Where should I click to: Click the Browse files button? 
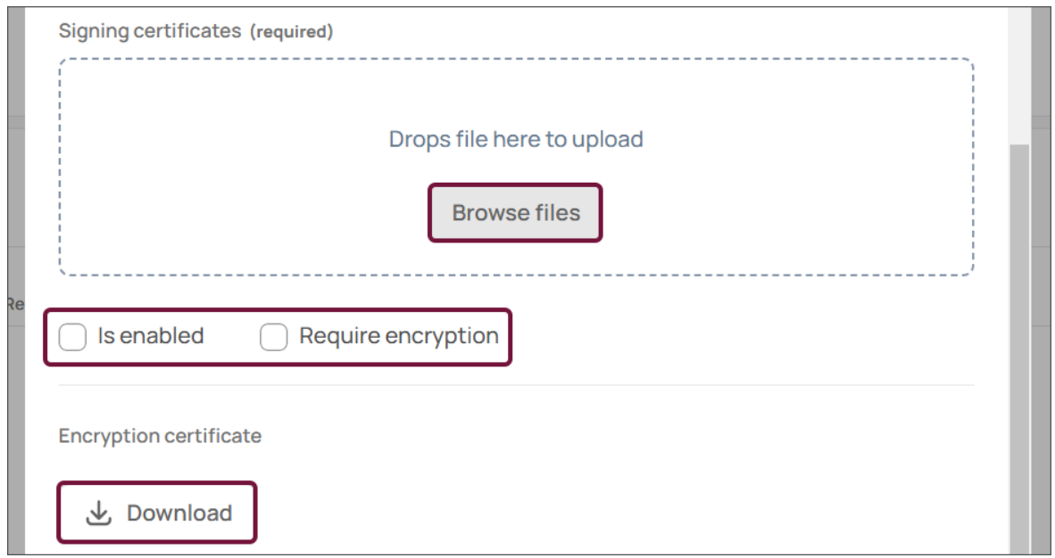click(x=515, y=213)
